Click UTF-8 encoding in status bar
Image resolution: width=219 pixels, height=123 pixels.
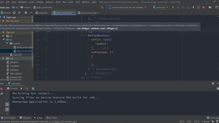[x=196, y=122]
